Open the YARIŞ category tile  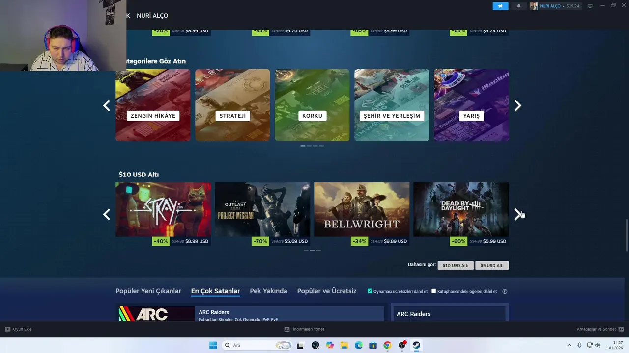click(471, 105)
